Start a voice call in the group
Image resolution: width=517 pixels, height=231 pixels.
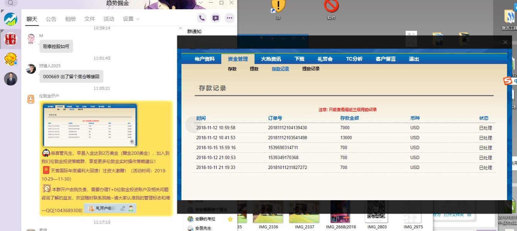click(201, 18)
